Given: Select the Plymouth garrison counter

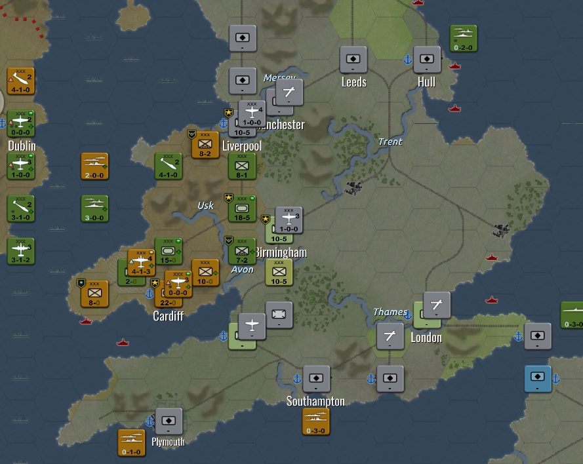Looking at the screenshot, I should 169,421.
